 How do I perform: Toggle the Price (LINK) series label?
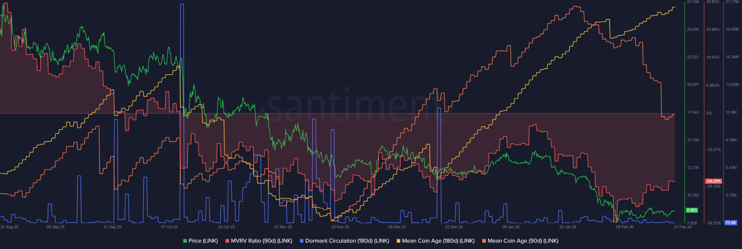tap(203, 241)
